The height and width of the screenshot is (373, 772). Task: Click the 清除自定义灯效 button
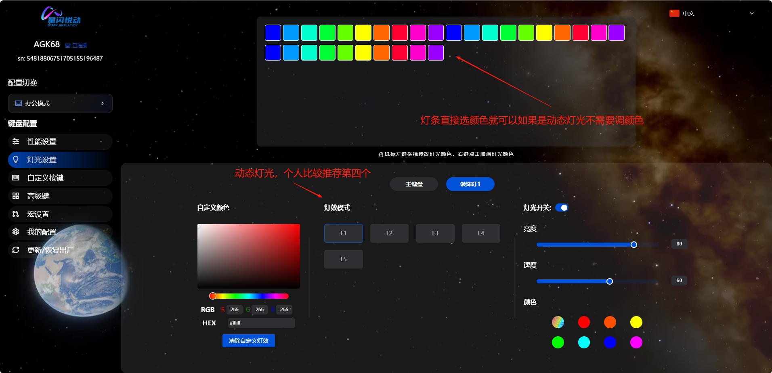[x=248, y=341]
